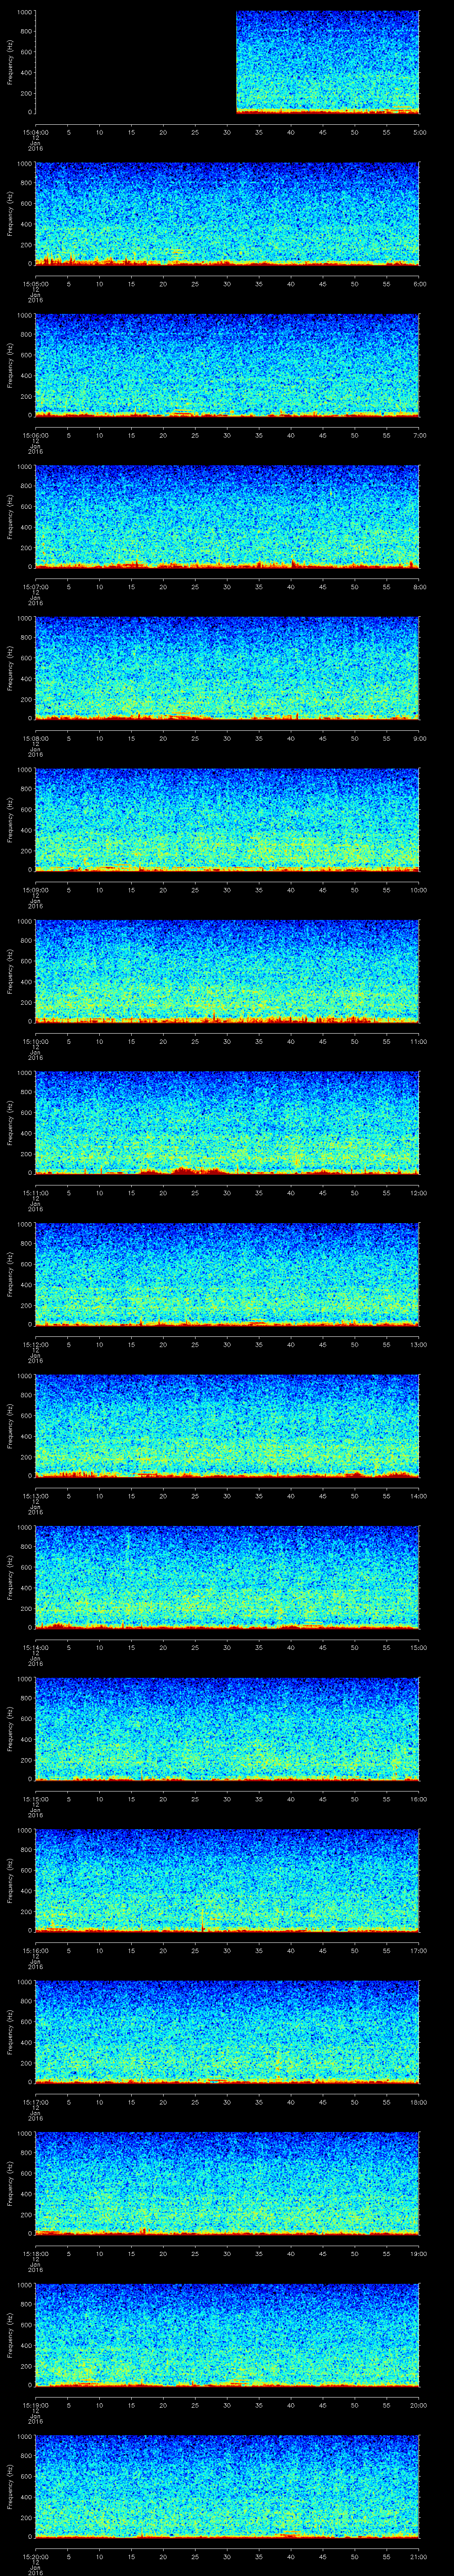Click the spectrogram panel starting at 15:14:00
The image size is (454, 2576).
point(227,1577)
